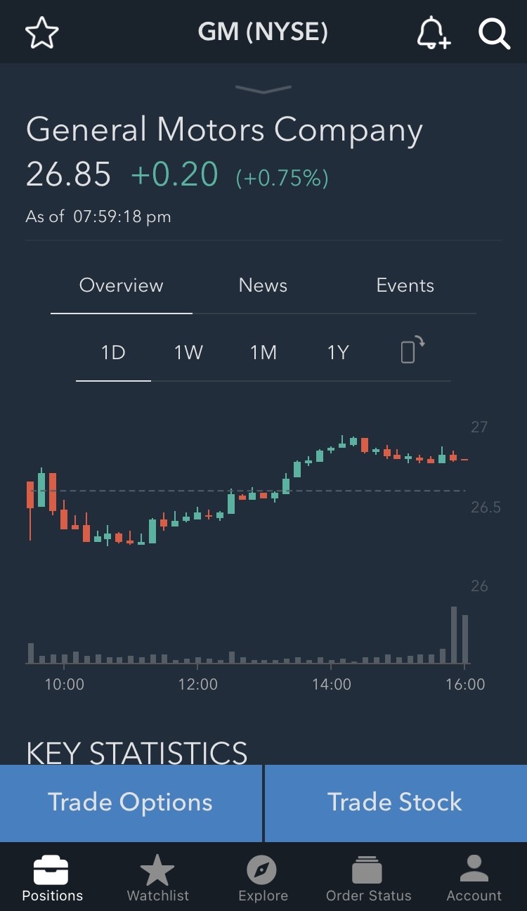Select the 1Y chart range
The image size is (527, 911).
point(338,352)
